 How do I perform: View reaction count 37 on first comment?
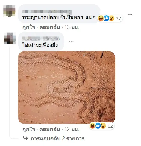(x=119, y=19)
